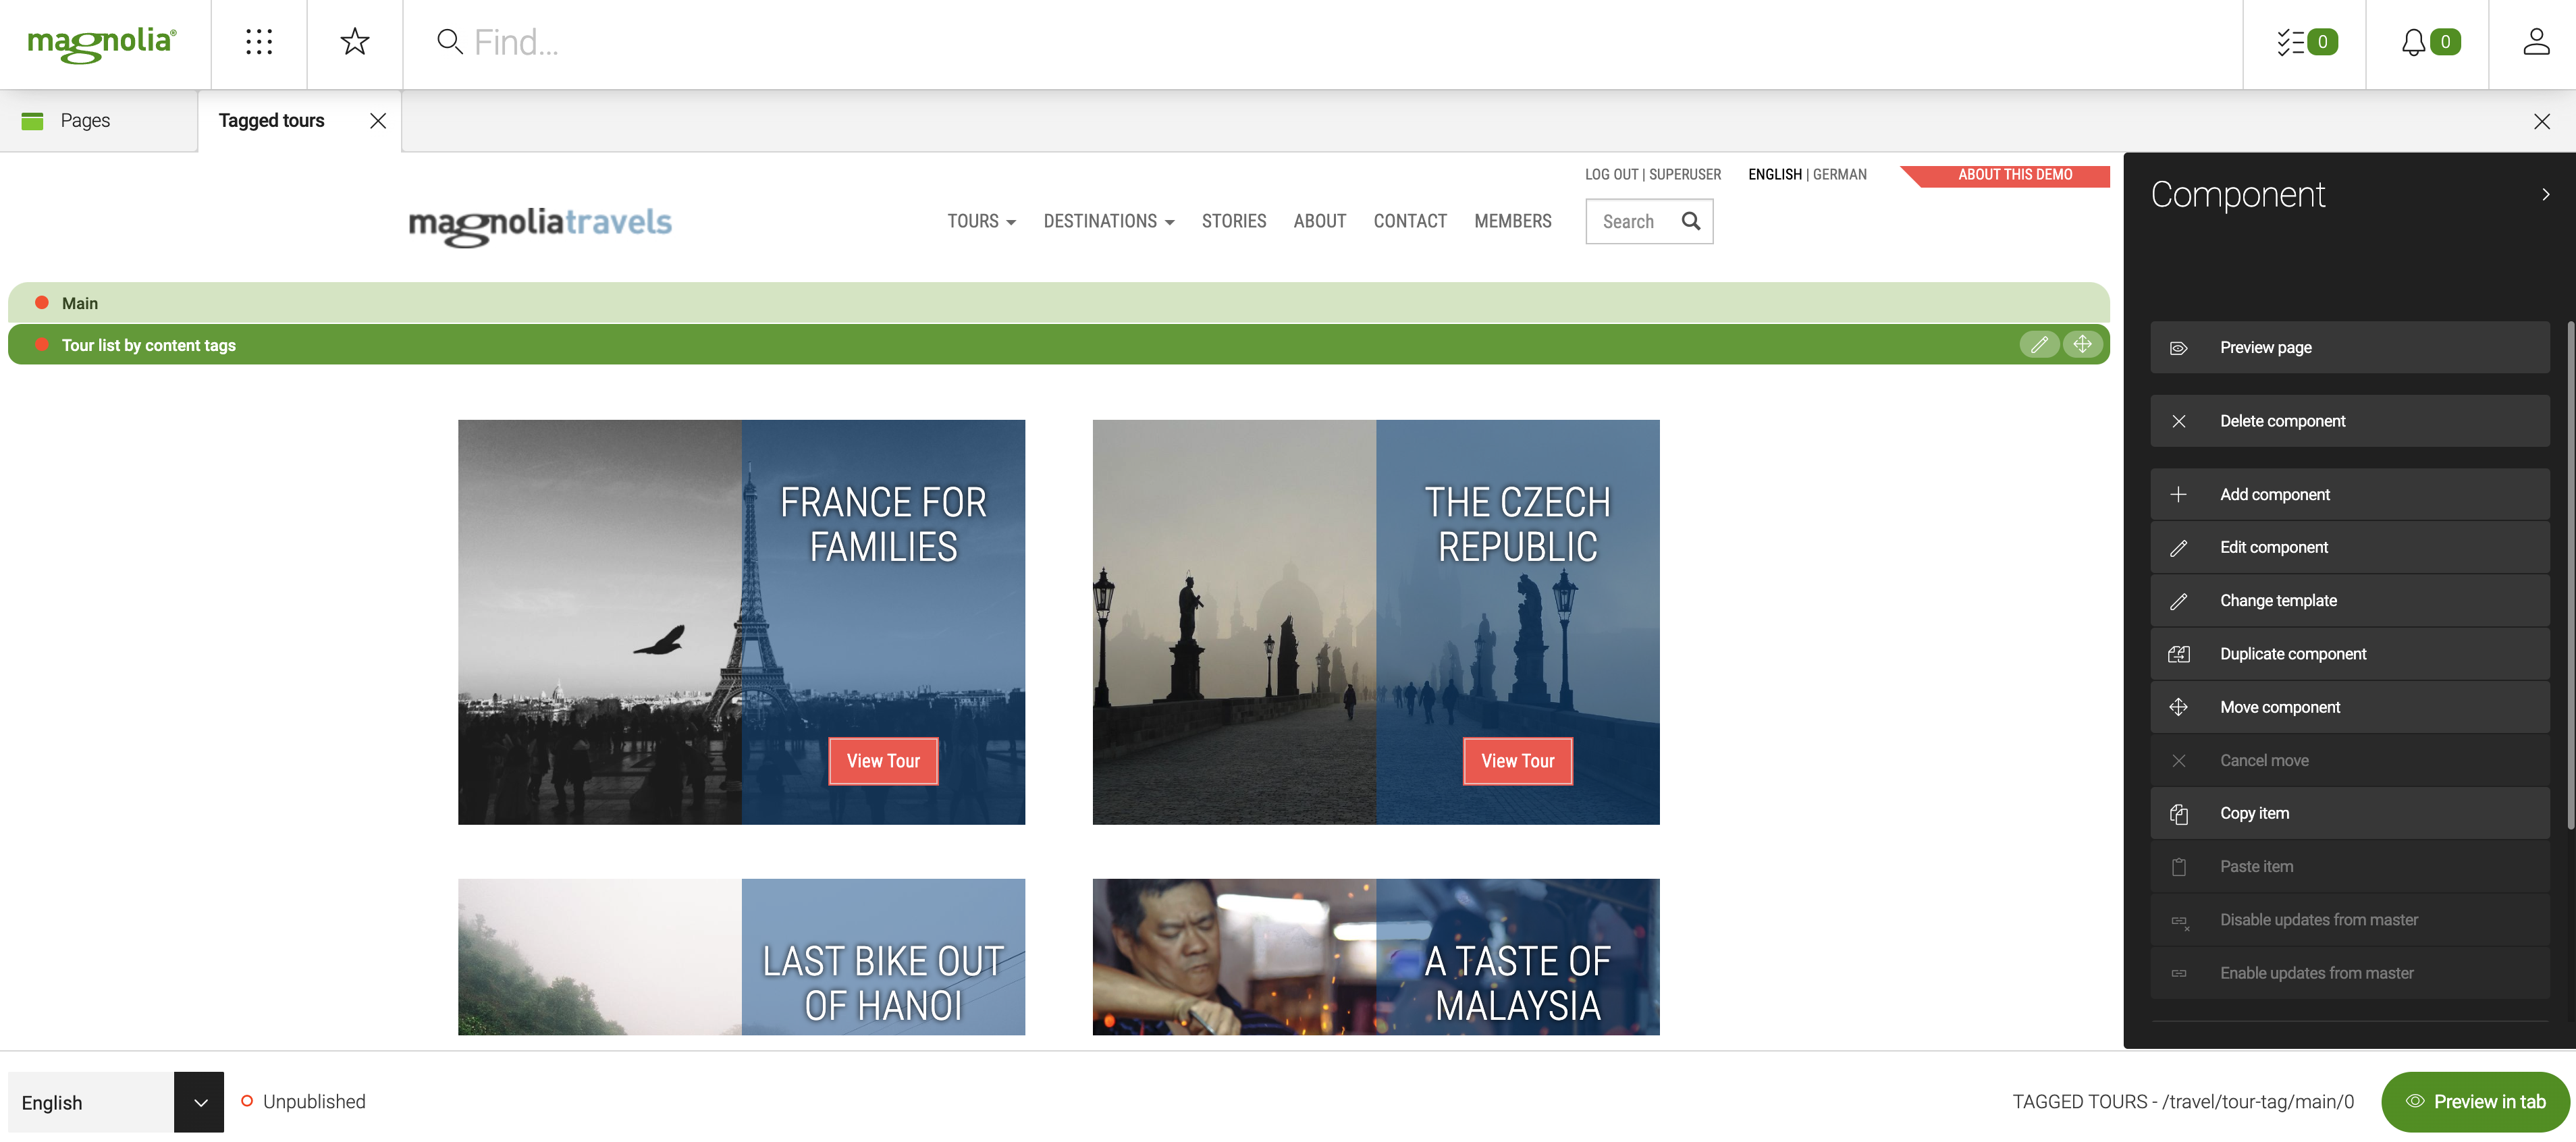Collapse the Component panel arrow

2545,194
